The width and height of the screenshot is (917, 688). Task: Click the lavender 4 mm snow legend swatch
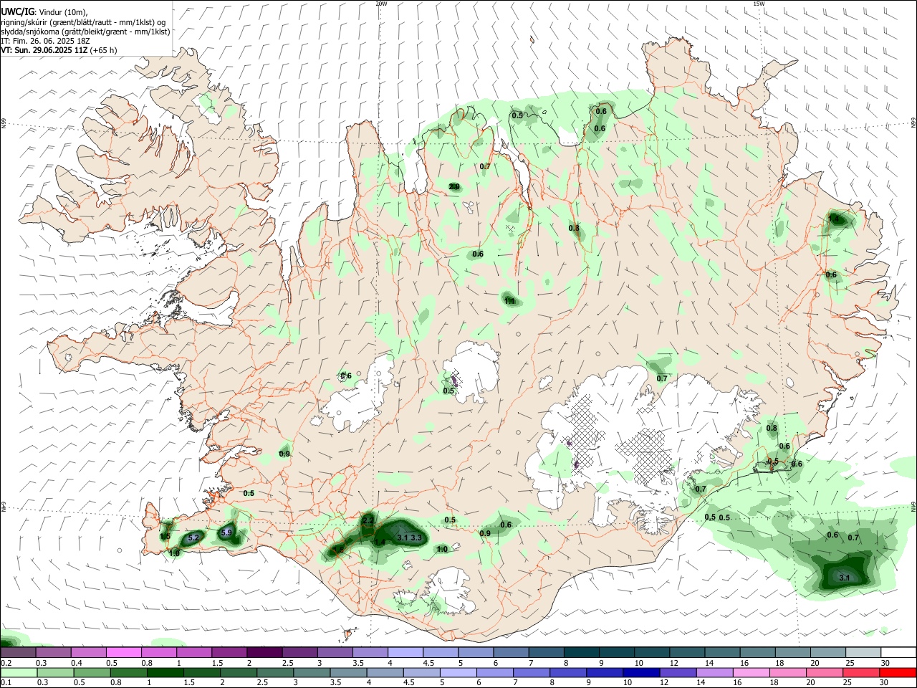click(x=405, y=653)
